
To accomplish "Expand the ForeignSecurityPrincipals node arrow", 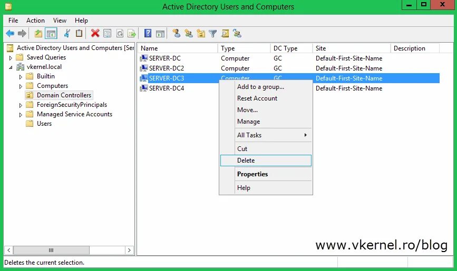I will coord(21,105).
